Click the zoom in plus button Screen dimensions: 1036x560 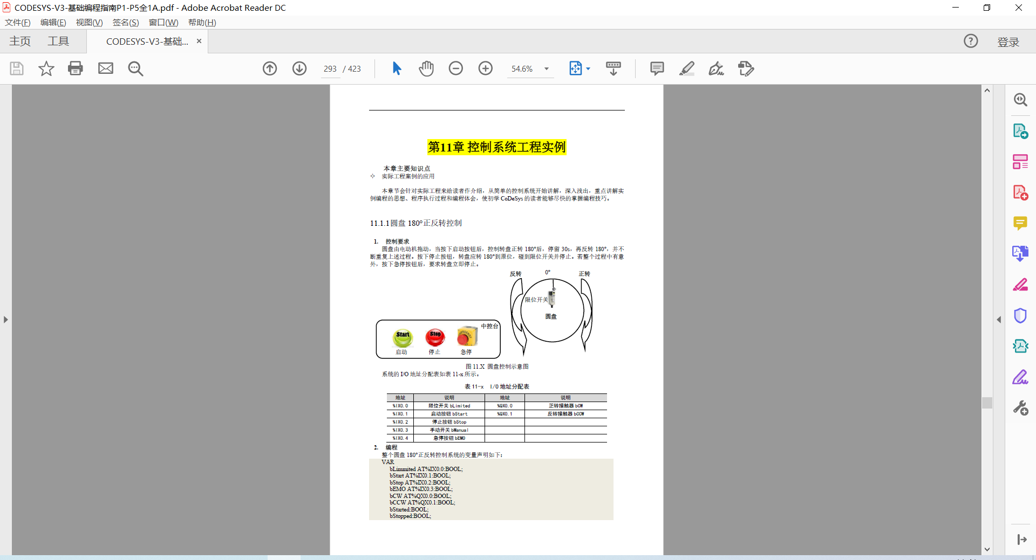click(x=486, y=68)
